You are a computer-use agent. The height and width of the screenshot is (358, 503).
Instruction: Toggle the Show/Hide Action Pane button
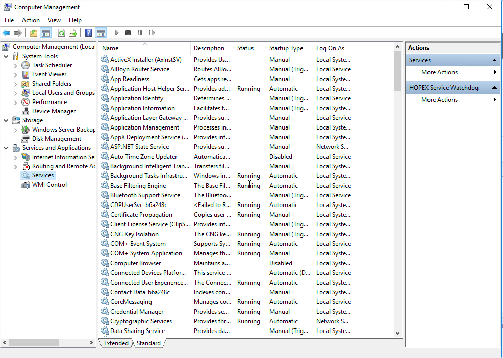pos(100,33)
